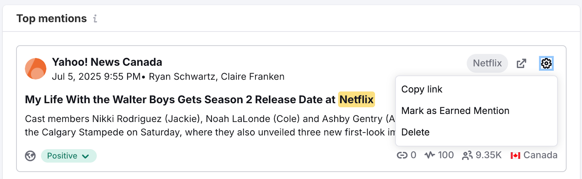Select Copy link from the menu
This screenshot has width=582, height=179.
tap(422, 89)
